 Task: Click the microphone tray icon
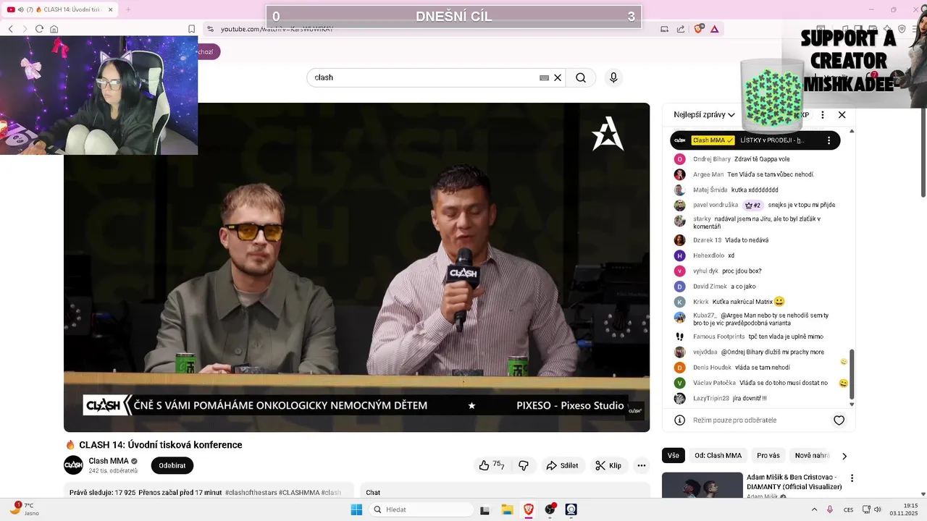(830, 509)
